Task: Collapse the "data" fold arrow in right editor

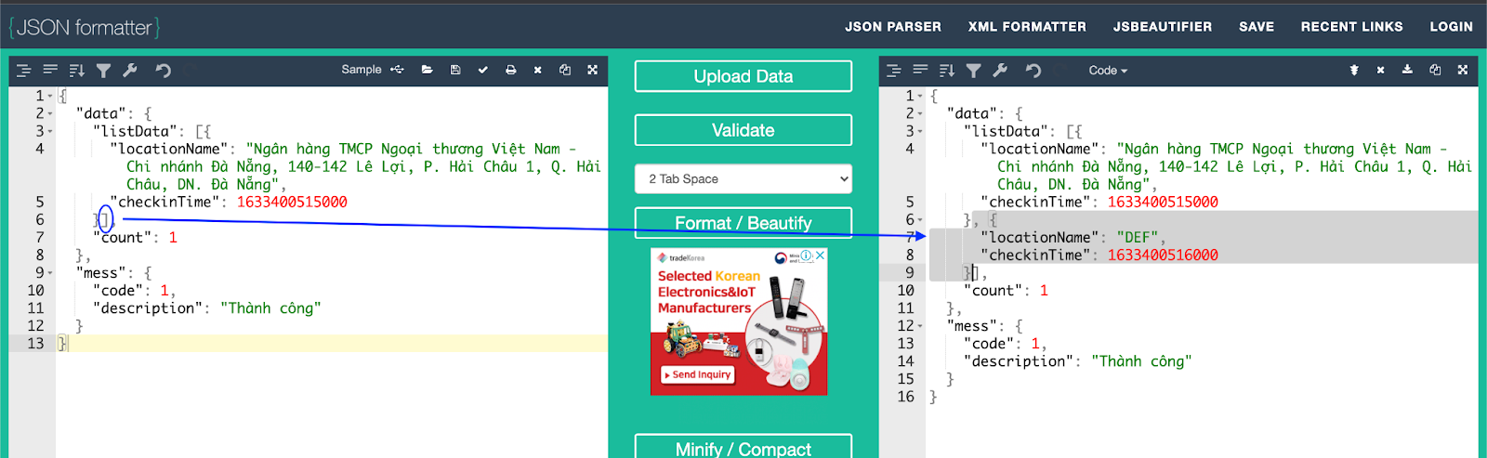Action: tap(920, 114)
